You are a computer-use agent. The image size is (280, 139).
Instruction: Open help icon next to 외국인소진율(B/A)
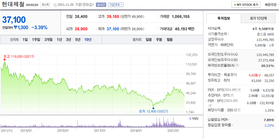(237, 65)
